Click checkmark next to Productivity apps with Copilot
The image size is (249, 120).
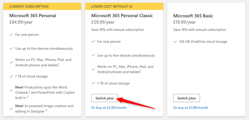click(x=11, y=90)
